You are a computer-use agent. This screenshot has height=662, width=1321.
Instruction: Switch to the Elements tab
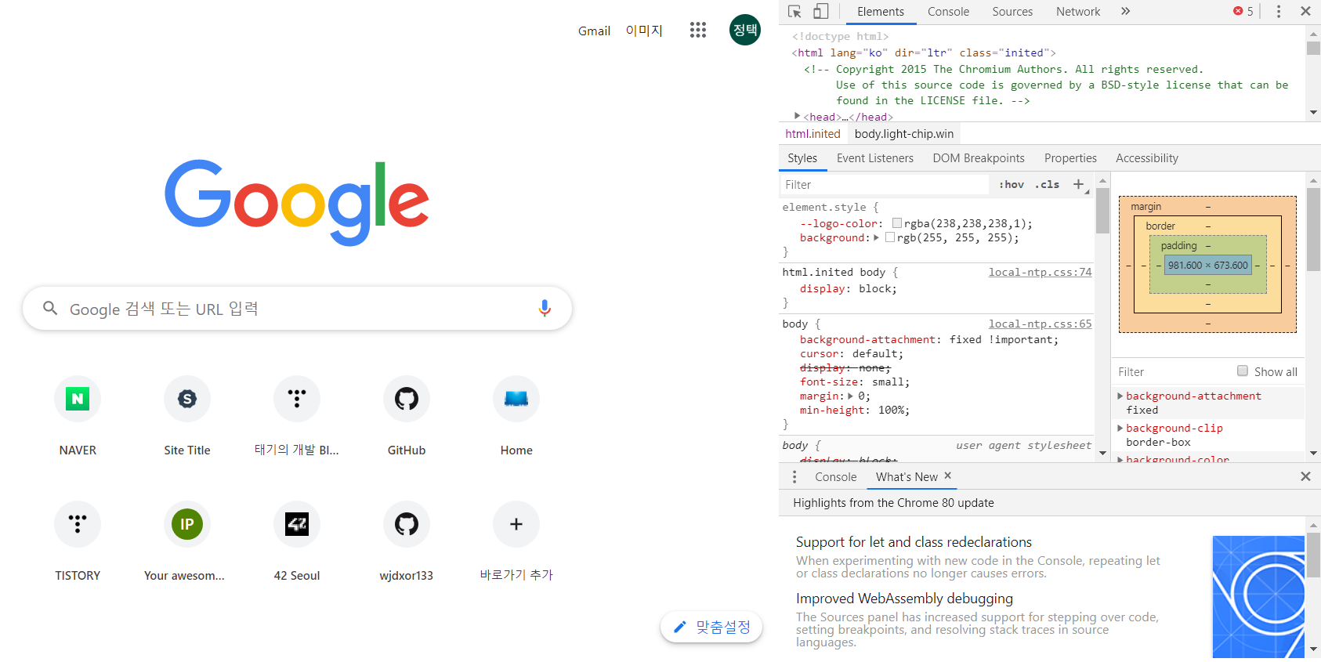881,11
